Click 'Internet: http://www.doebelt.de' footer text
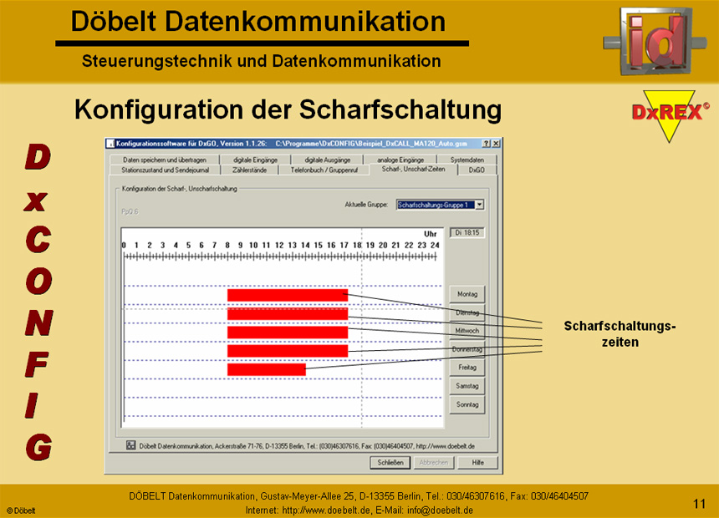 click(x=309, y=510)
